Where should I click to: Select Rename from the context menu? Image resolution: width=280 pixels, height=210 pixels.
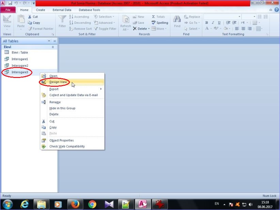tap(55, 102)
